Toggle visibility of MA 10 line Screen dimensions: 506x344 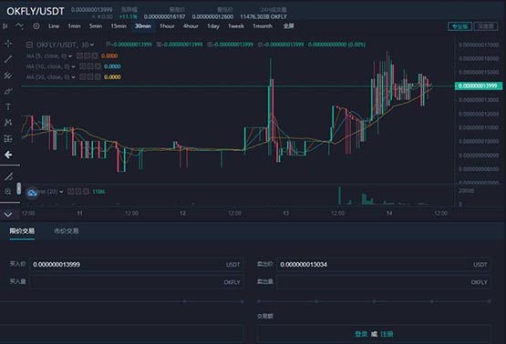(83, 66)
